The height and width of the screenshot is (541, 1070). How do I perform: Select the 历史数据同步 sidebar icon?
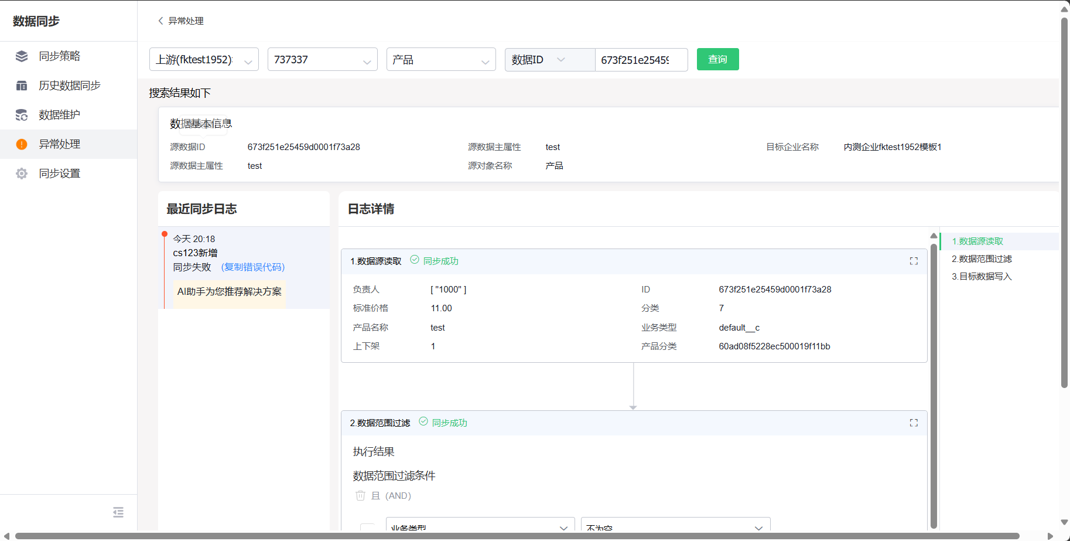22,85
